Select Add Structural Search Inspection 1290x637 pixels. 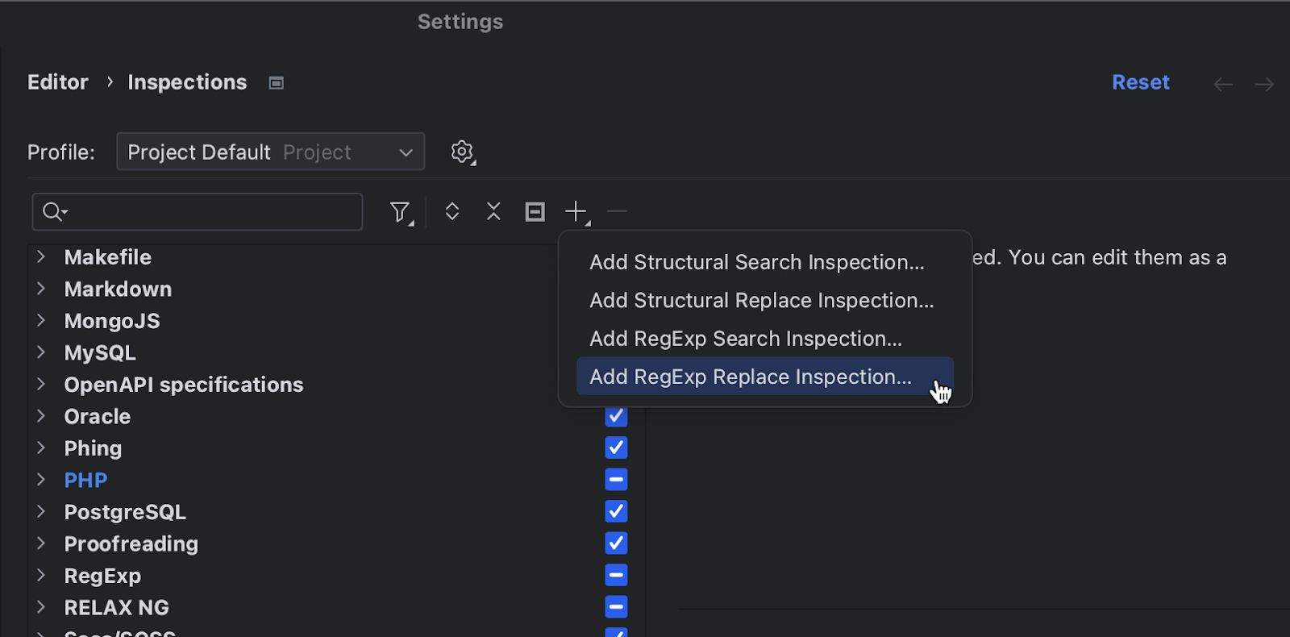pos(756,262)
